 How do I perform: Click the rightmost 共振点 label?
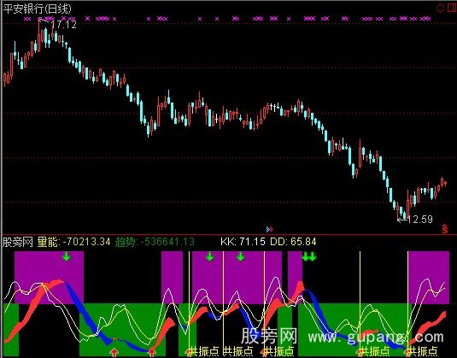pos(422,351)
